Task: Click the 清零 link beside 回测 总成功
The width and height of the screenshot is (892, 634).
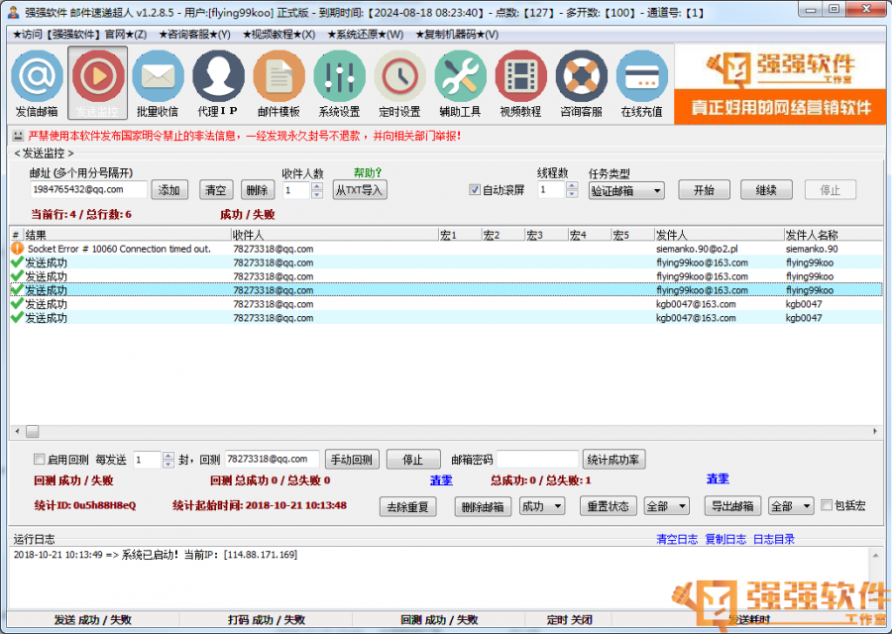Action: pos(441,480)
